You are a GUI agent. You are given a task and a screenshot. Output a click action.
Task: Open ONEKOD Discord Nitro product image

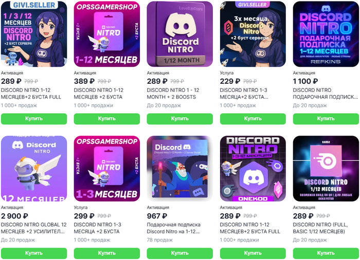pos(253,169)
